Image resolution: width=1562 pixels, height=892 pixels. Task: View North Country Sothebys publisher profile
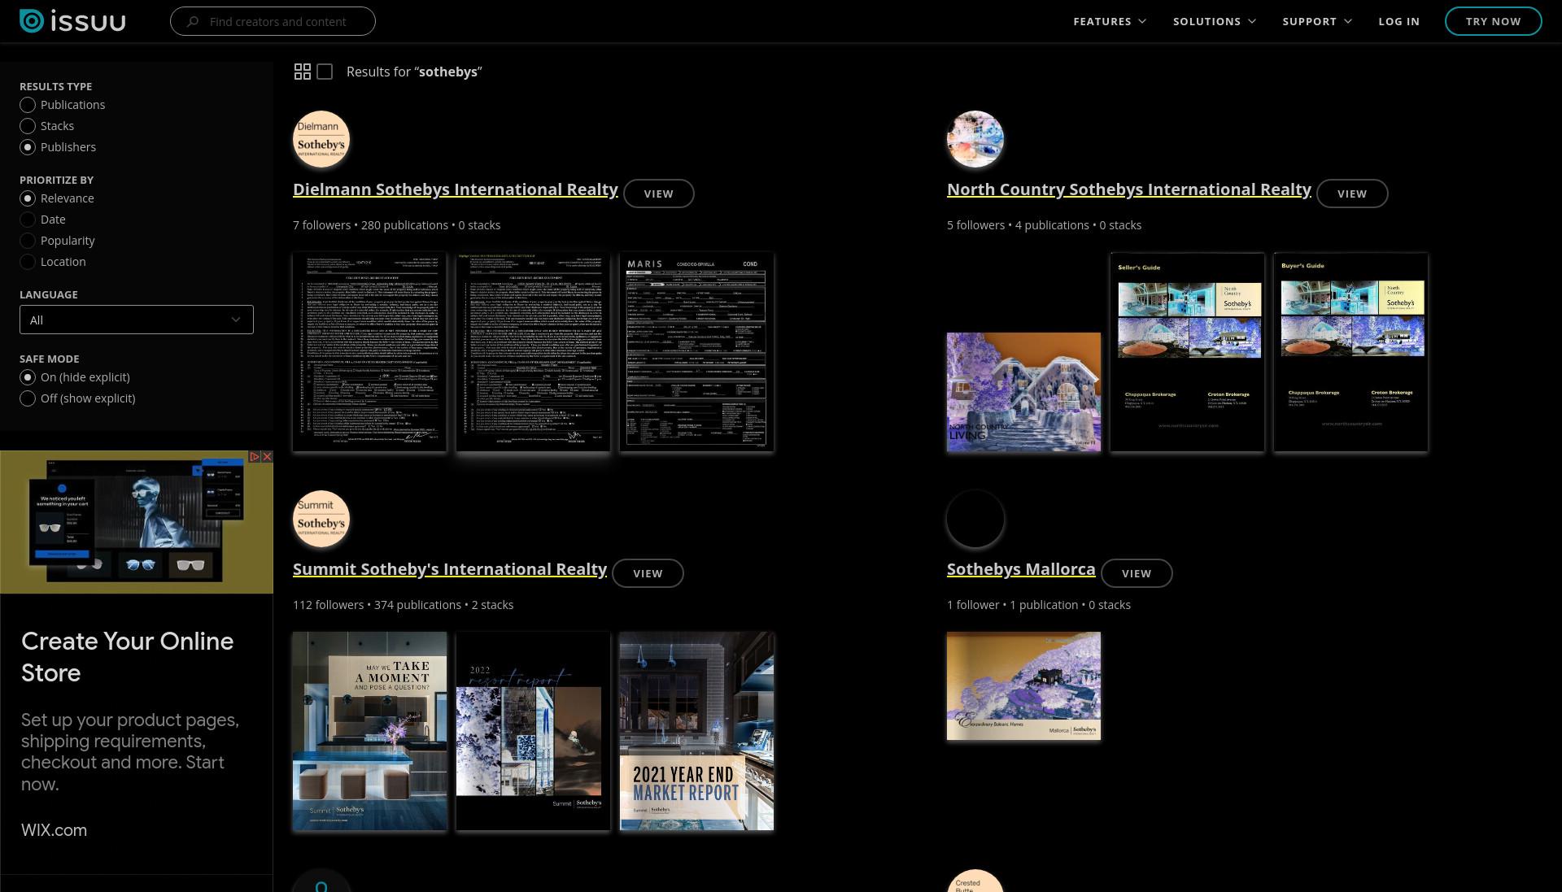[1352, 194]
